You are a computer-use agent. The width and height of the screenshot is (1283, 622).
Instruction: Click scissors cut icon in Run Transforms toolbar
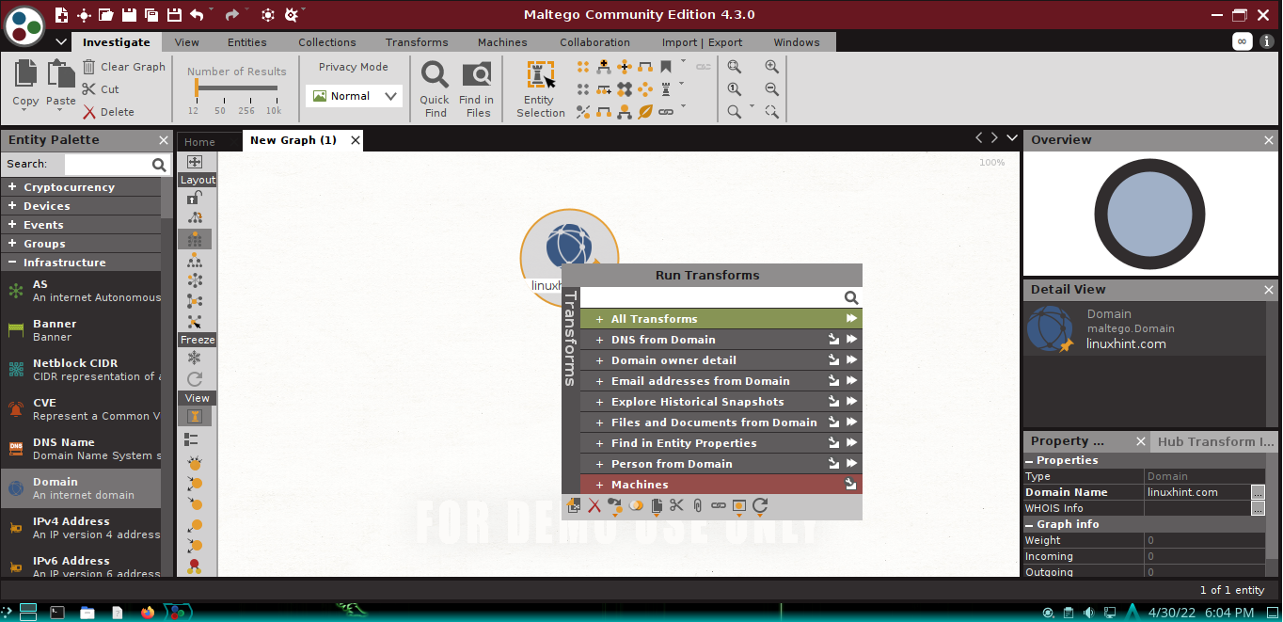676,506
